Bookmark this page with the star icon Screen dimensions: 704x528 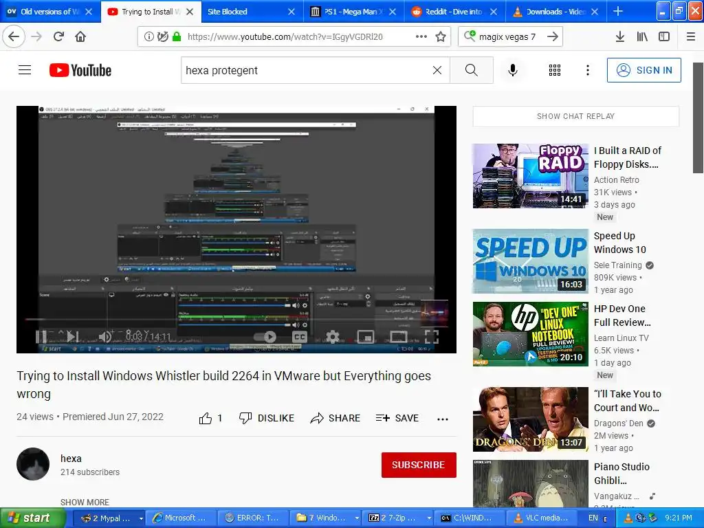(x=441, y=37)
